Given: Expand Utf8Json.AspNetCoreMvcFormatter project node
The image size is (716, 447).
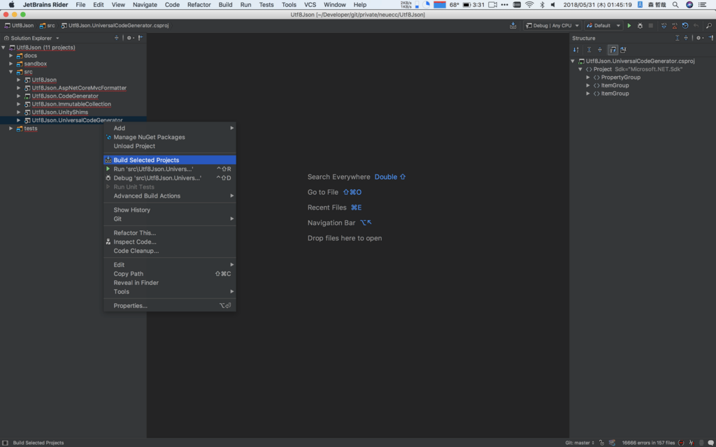Looking at the screenshot, I should coord(19,88).
